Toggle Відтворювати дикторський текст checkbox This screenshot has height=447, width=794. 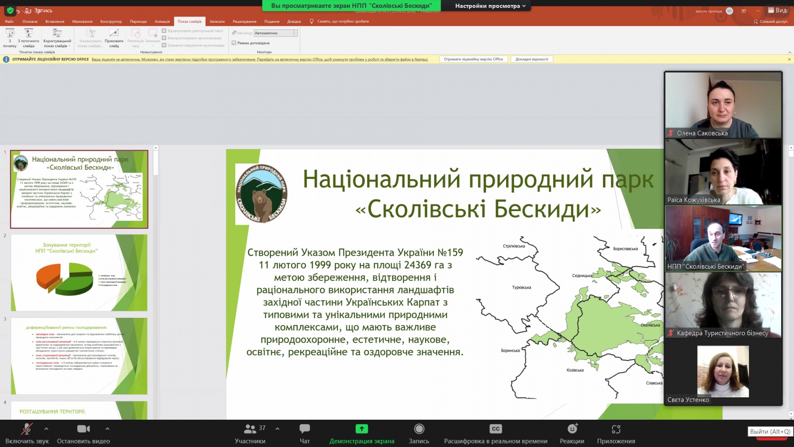164,31
